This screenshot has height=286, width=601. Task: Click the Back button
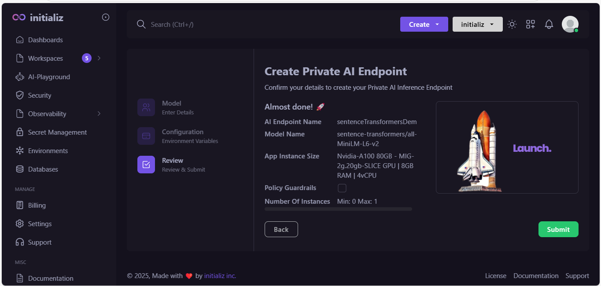(281, 230)
